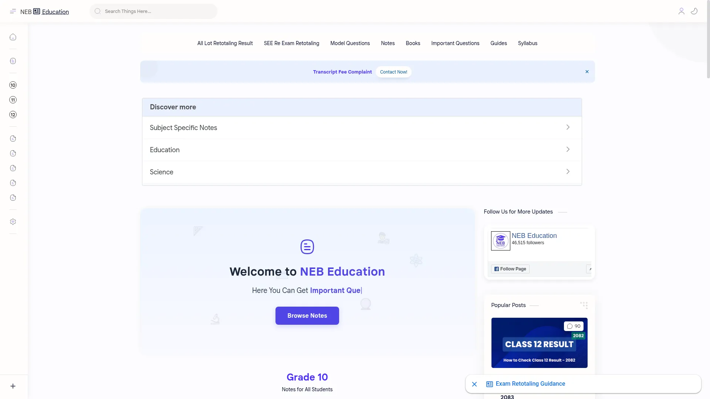The height and width of the screenshot is (399, 710).
Task: Open the Books menu item
Action: [413, 43]
